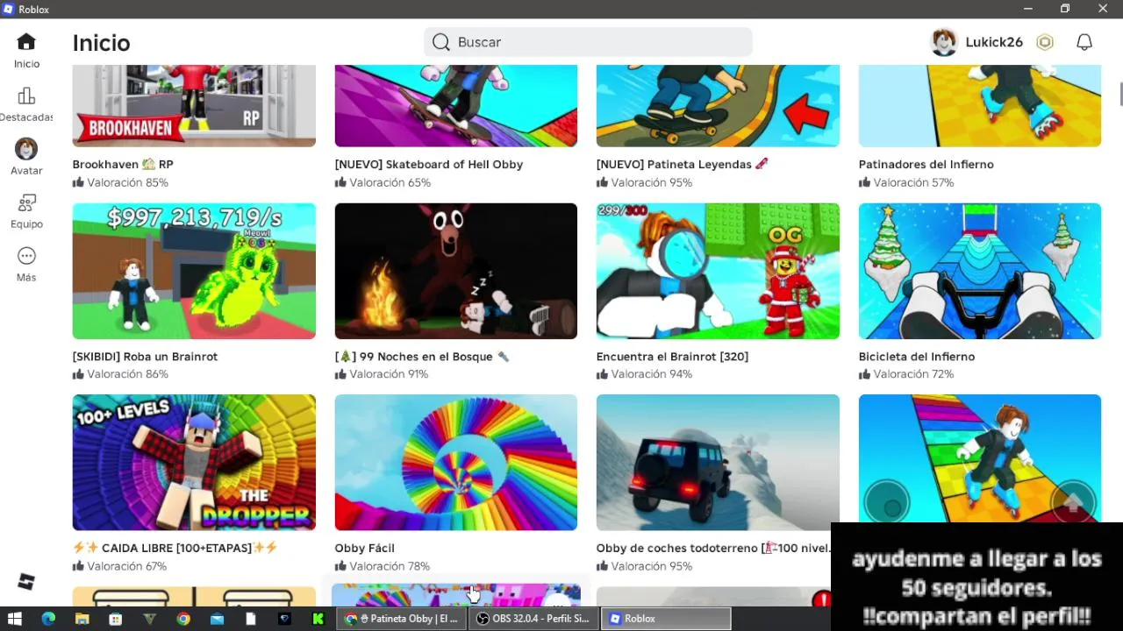1123x631 pixels.
Task: Click 'Obby Fácil' title text
Action: [364, 548]
